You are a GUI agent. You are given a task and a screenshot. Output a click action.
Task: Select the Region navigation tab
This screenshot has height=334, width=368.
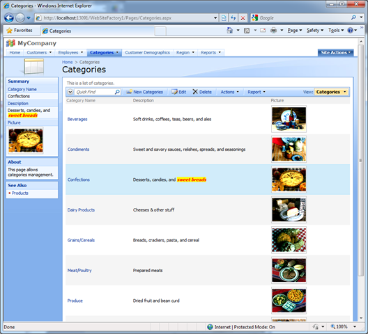click(x=185, y=52)
